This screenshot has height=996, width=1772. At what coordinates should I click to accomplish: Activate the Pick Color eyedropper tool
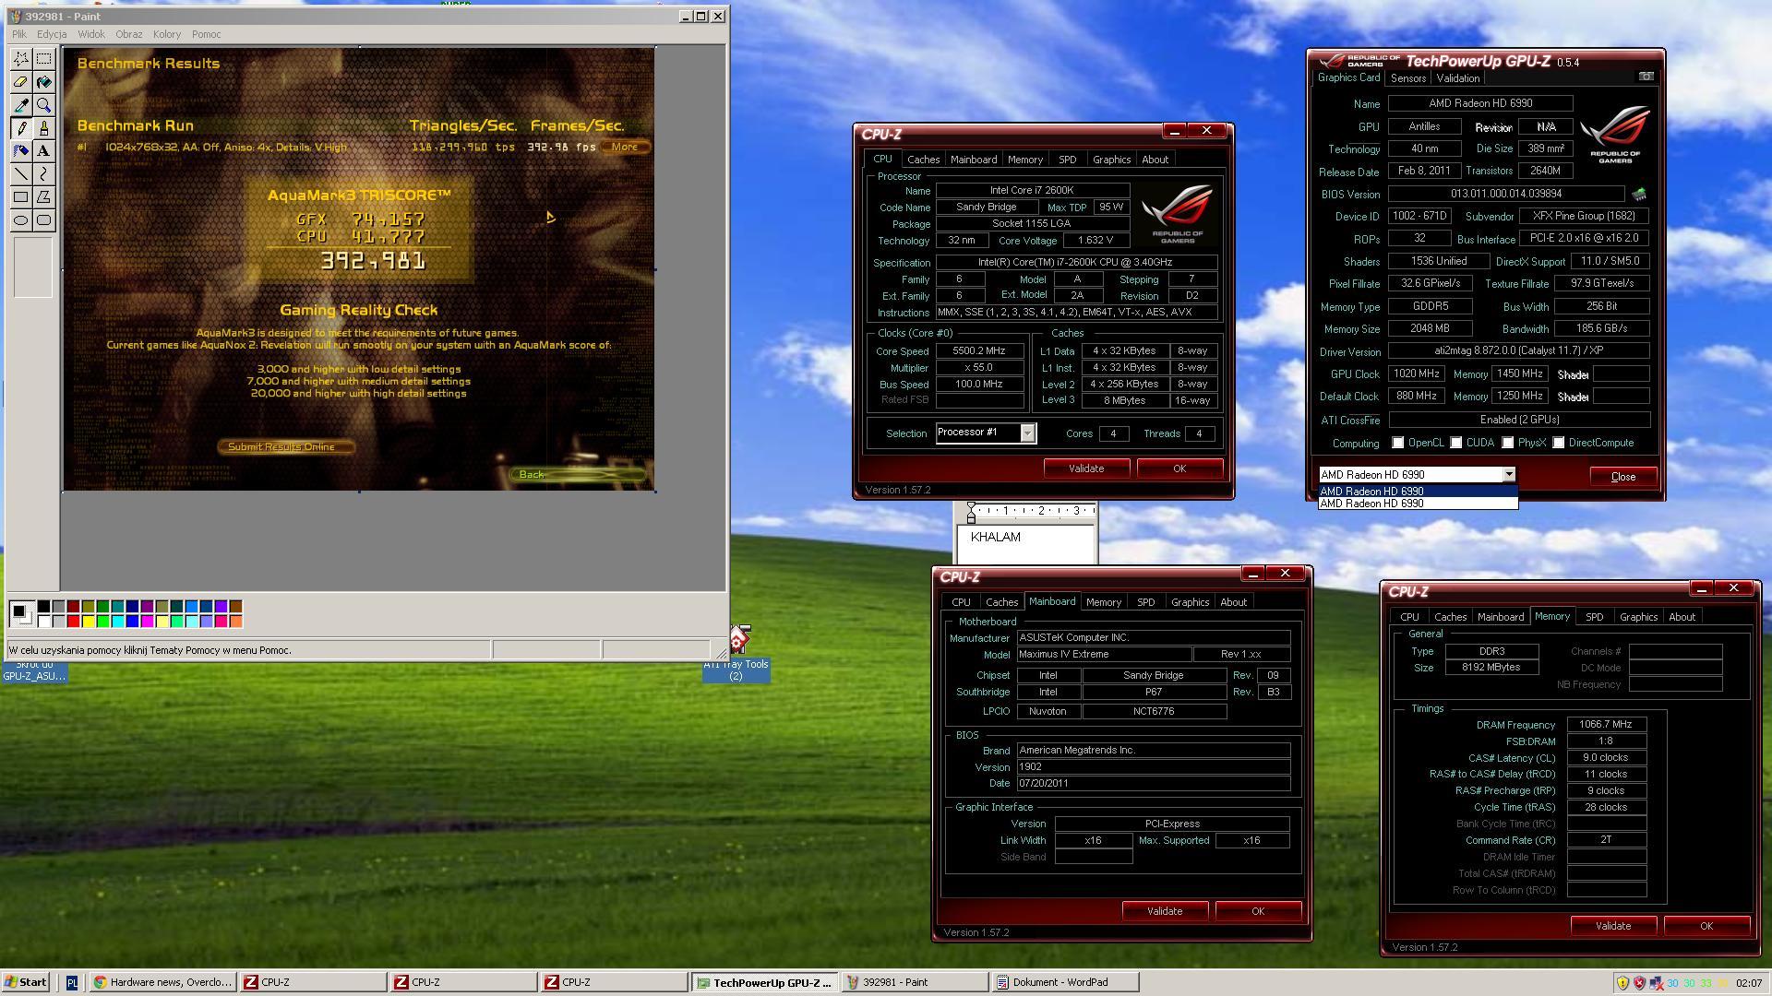pos(20,105)
